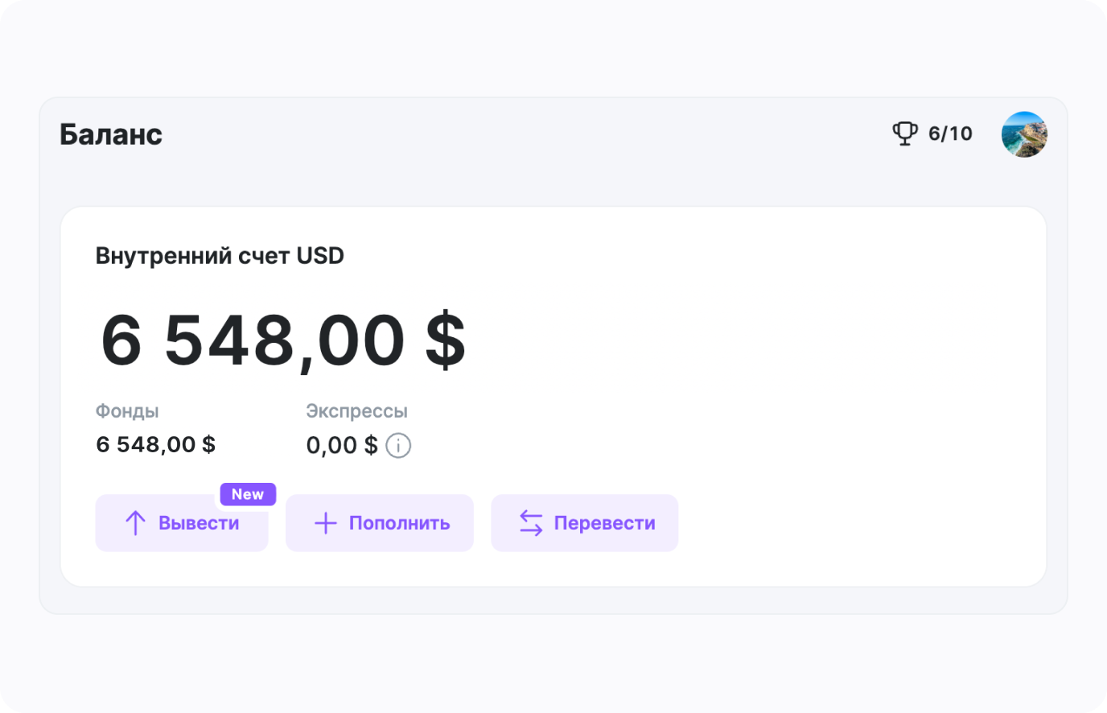1107x713 pixels.
Task: Click the purple New badge
Action: coord(248,494)
